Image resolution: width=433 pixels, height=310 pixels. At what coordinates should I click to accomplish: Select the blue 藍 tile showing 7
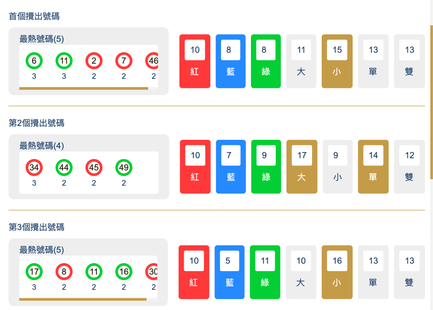pyautogui.click(x=231, y=167)
